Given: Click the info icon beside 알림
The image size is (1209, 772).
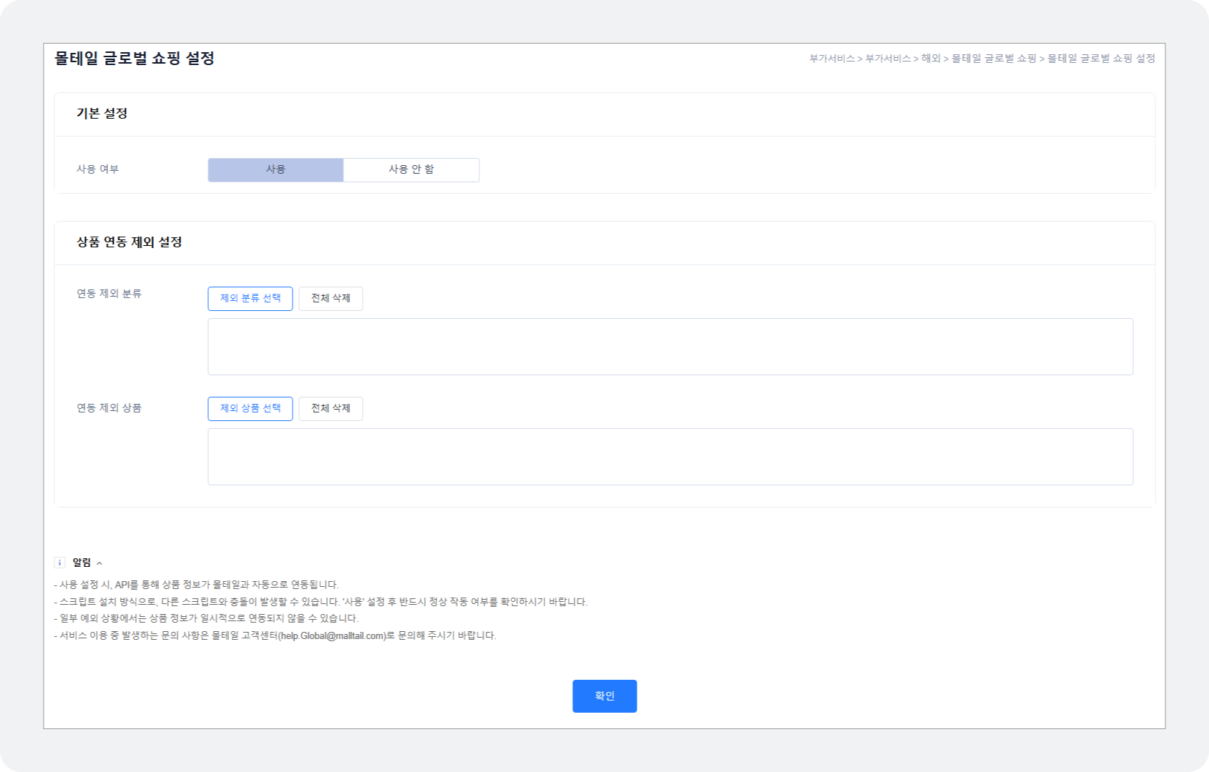Looking at the screenshot, I should click(60, 563).
